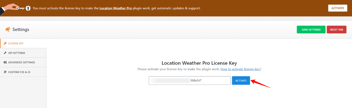Image resolution: width=352 pixels, height=108 pixels.
Task: Click the key icon beside License Key tab
Action: (5, 43)
